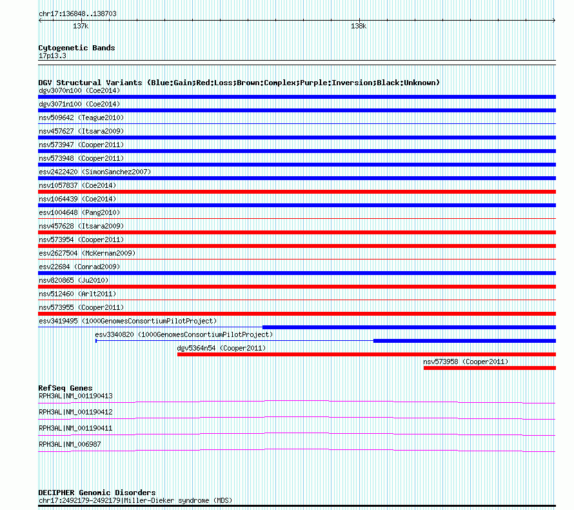Select the nsv1064439 (Coe2014) variant label
The height and width of the screenshot is (510, 574).
pyautogui.click(x=77, y=199)
